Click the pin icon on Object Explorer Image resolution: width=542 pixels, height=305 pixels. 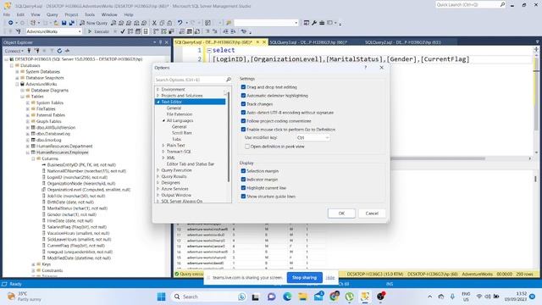[160, 42]
